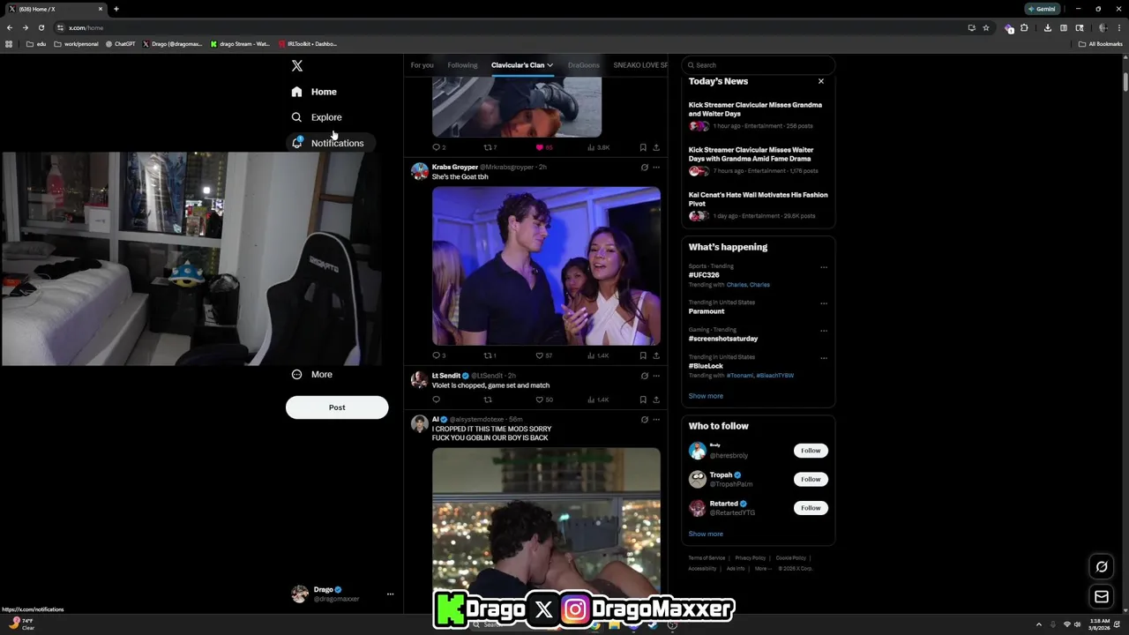Screen dimensions: 1129x635
Task: Open more options for Paramount trend
Action: click(x=824, y=303)
